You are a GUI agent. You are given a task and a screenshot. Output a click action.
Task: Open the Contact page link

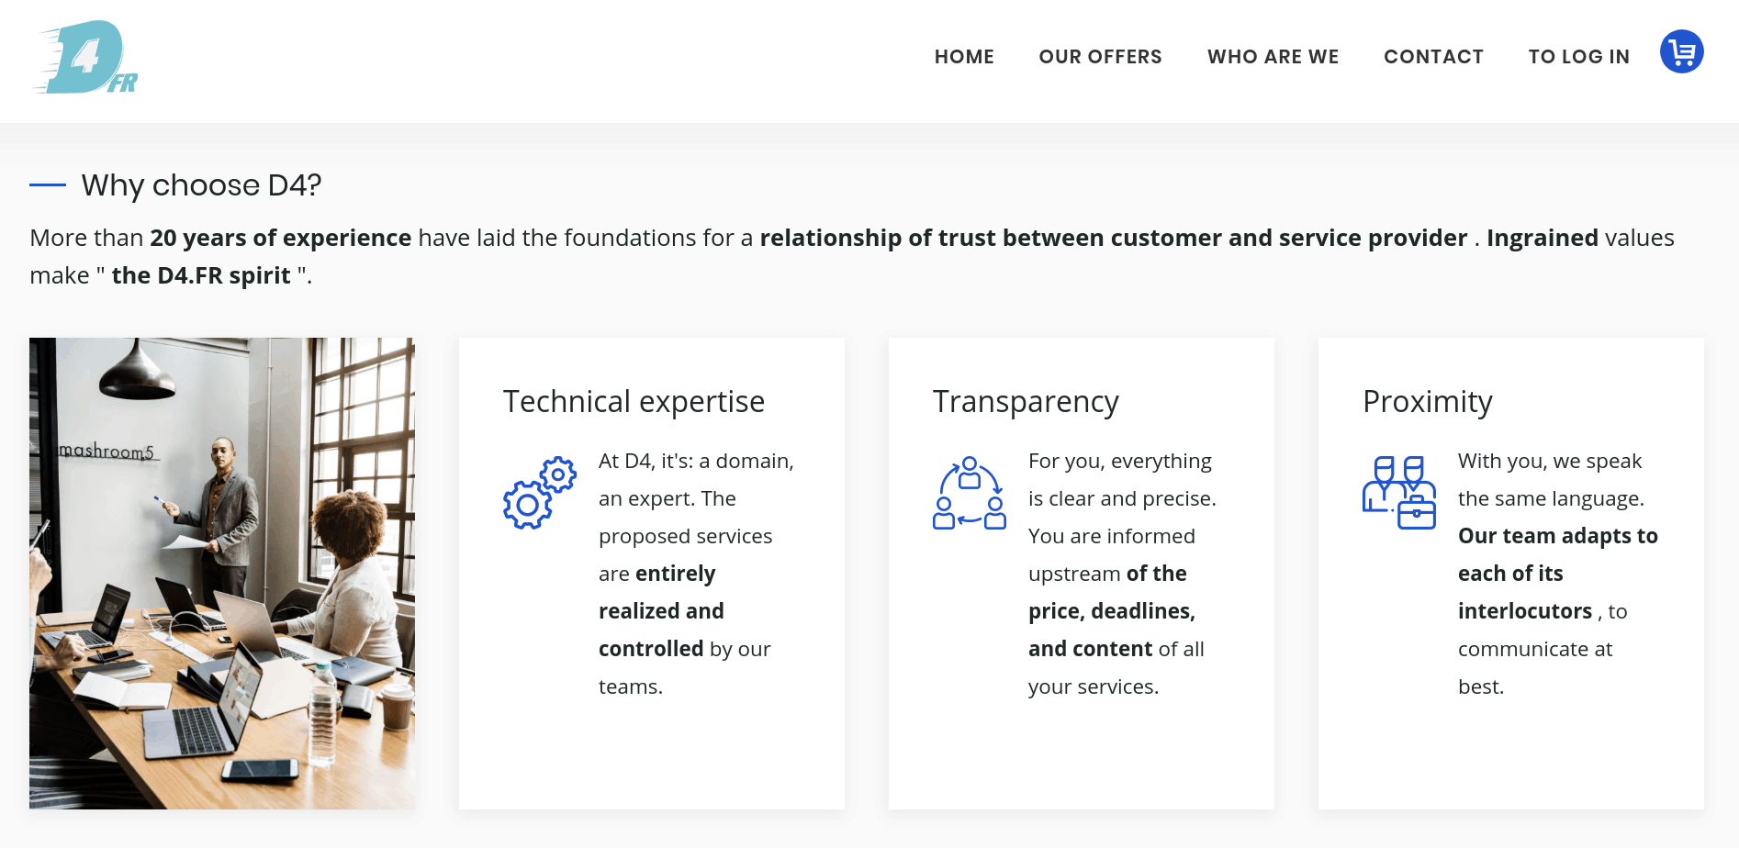[1433, 57]
